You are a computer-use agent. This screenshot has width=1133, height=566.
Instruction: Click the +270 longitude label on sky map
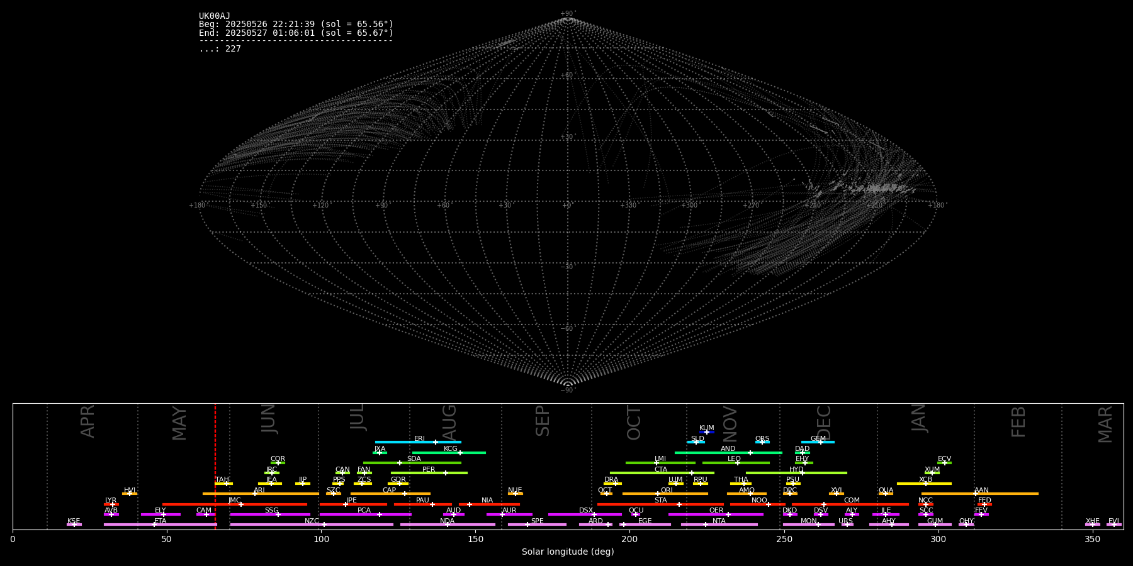(x=751, y=206)
